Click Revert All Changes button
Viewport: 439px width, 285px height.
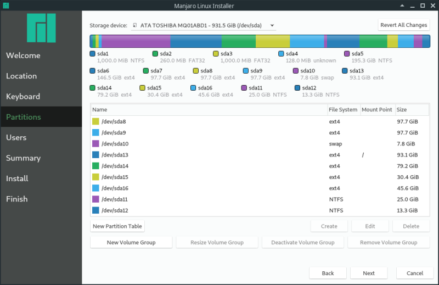pos(403,25)
